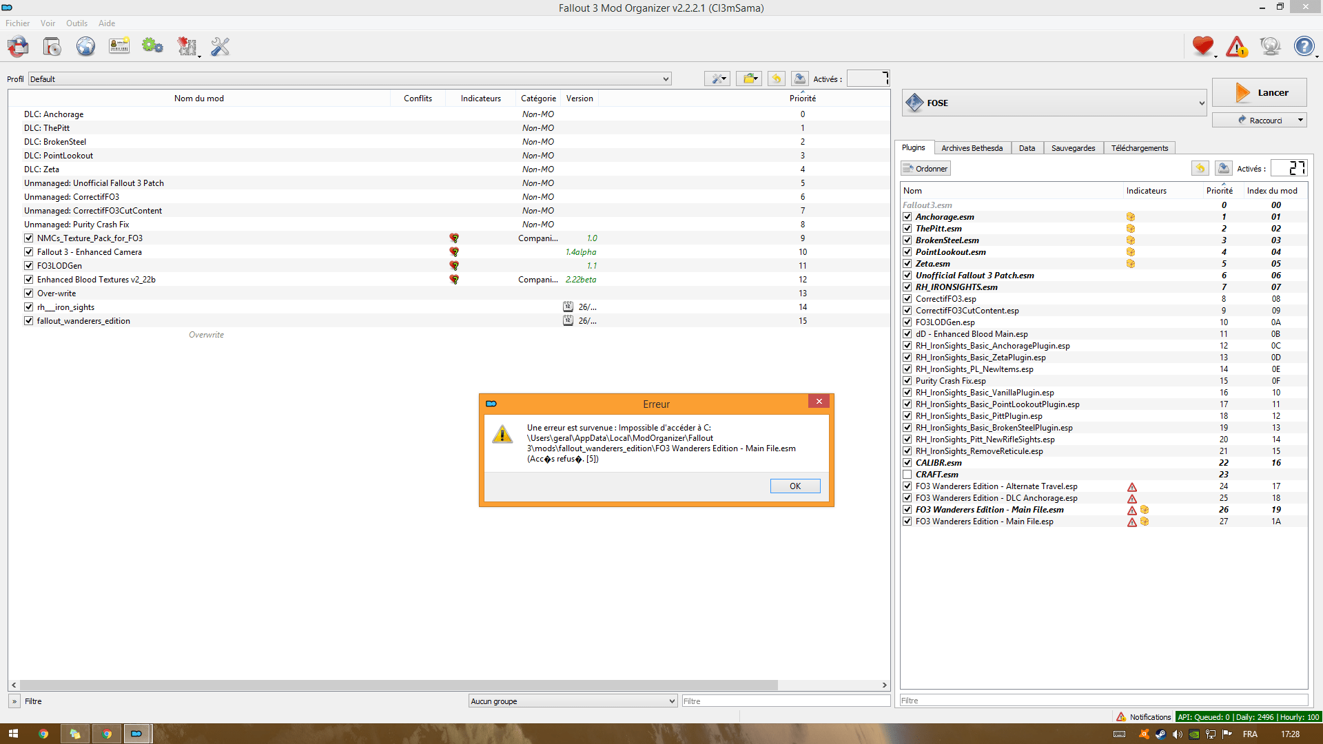This screenshot has width=1323, height=744.
Task: Expand the filter panel arrow button
Action: coord(14,701)
